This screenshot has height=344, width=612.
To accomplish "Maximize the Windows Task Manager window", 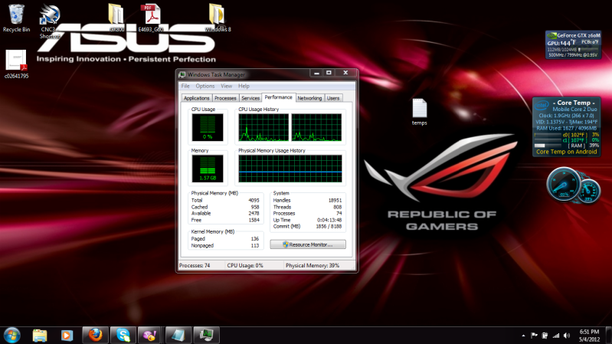I will coord(329,73).
